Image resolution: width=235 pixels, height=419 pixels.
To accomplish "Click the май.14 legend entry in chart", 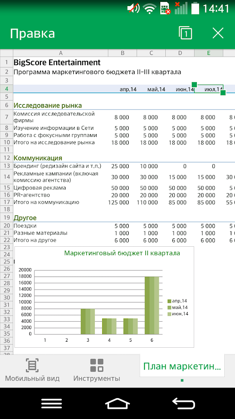I will (x=177, y=307).
